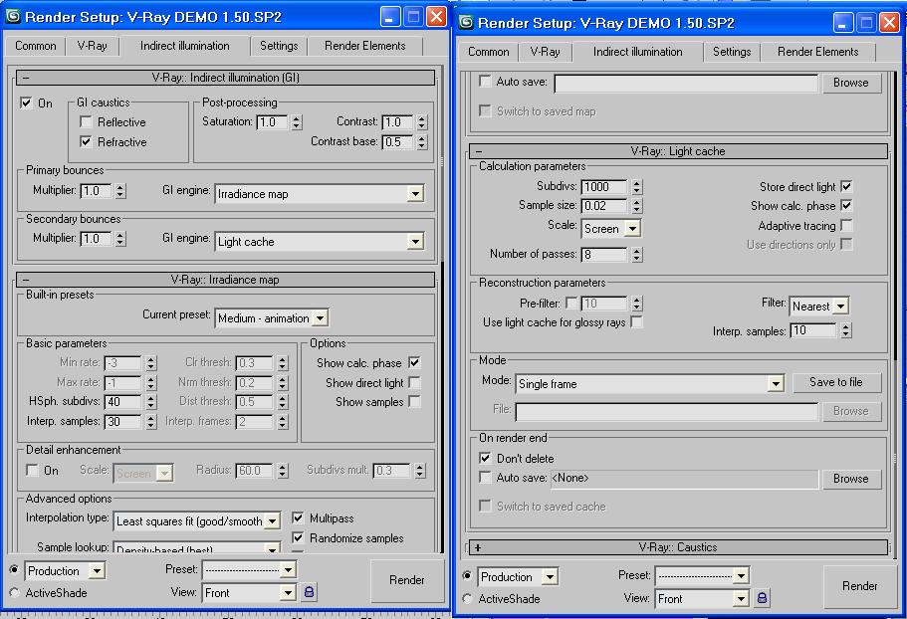Collapse the Indirect illumination (GI) rollout
This screenshot has height=619, width=907.
(x=225, y=78)
